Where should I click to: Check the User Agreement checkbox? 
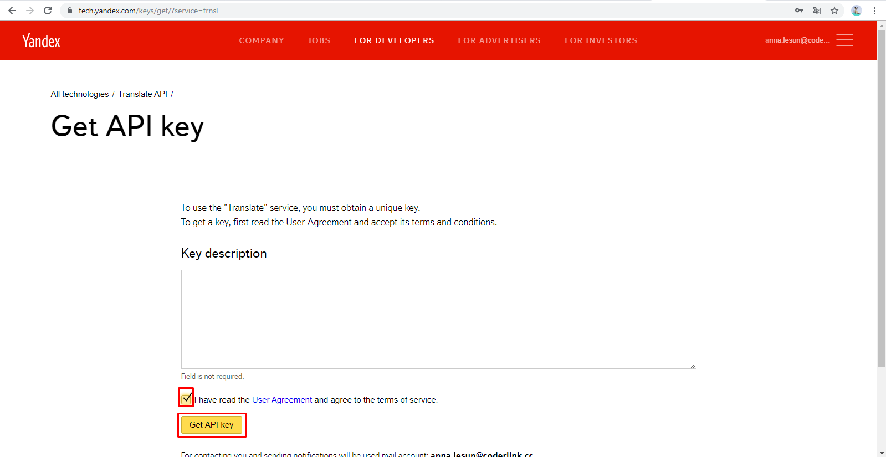coord(187,398)
